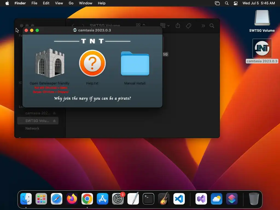Open Terminal from the dock
This screenshot has width=280, height=210.
[x=148, y=199]
